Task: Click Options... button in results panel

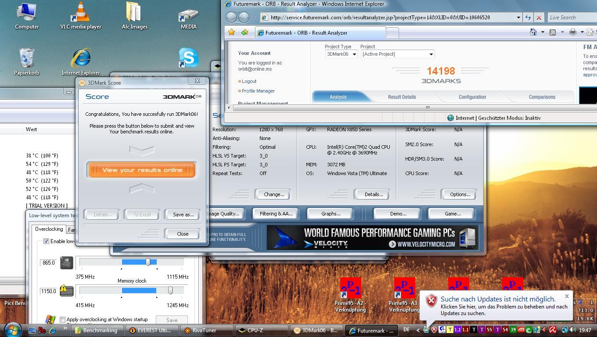Action: (460, 194)
